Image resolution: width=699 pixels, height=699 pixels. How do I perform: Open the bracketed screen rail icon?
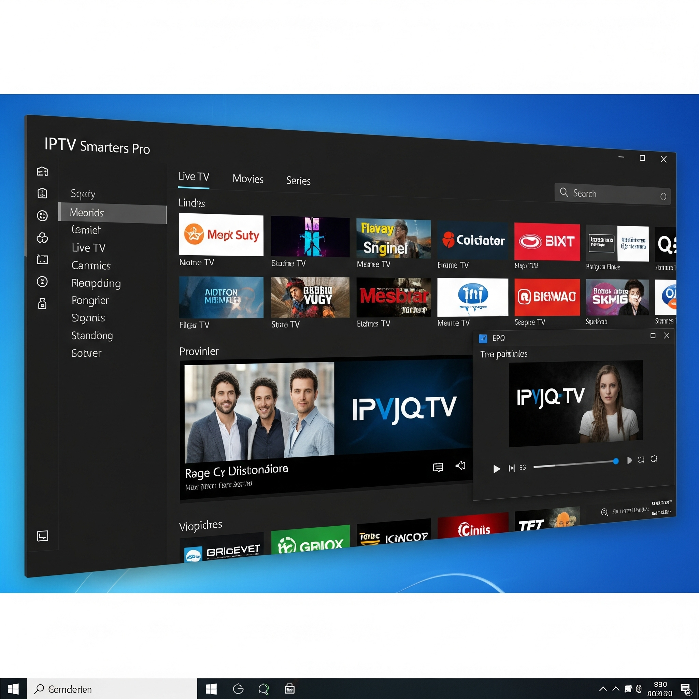coord(42,259)
